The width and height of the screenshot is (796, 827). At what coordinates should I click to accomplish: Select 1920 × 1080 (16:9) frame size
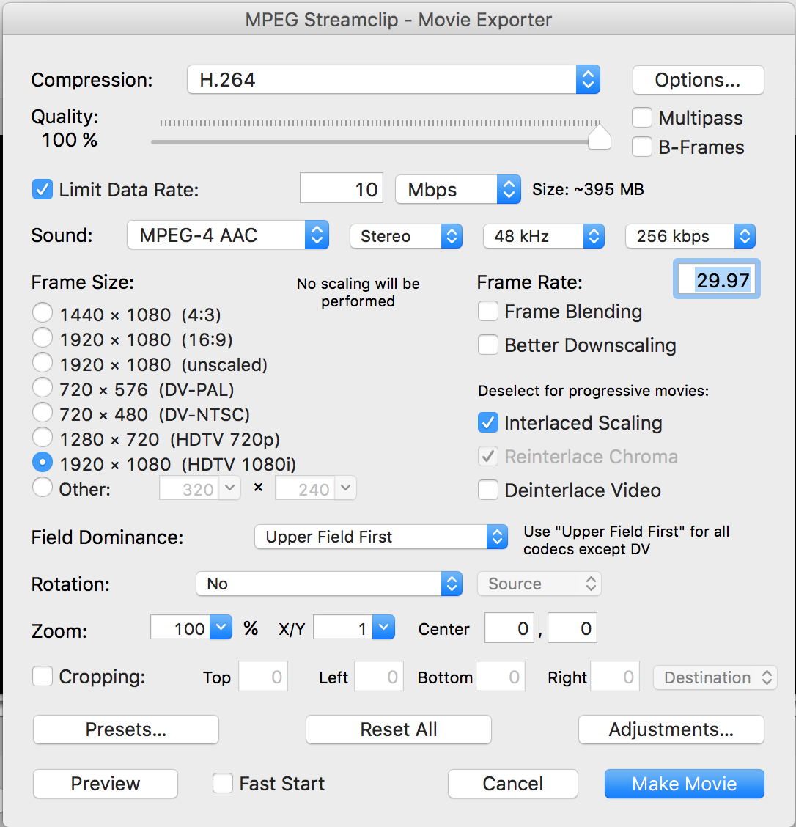coord(43,337)
